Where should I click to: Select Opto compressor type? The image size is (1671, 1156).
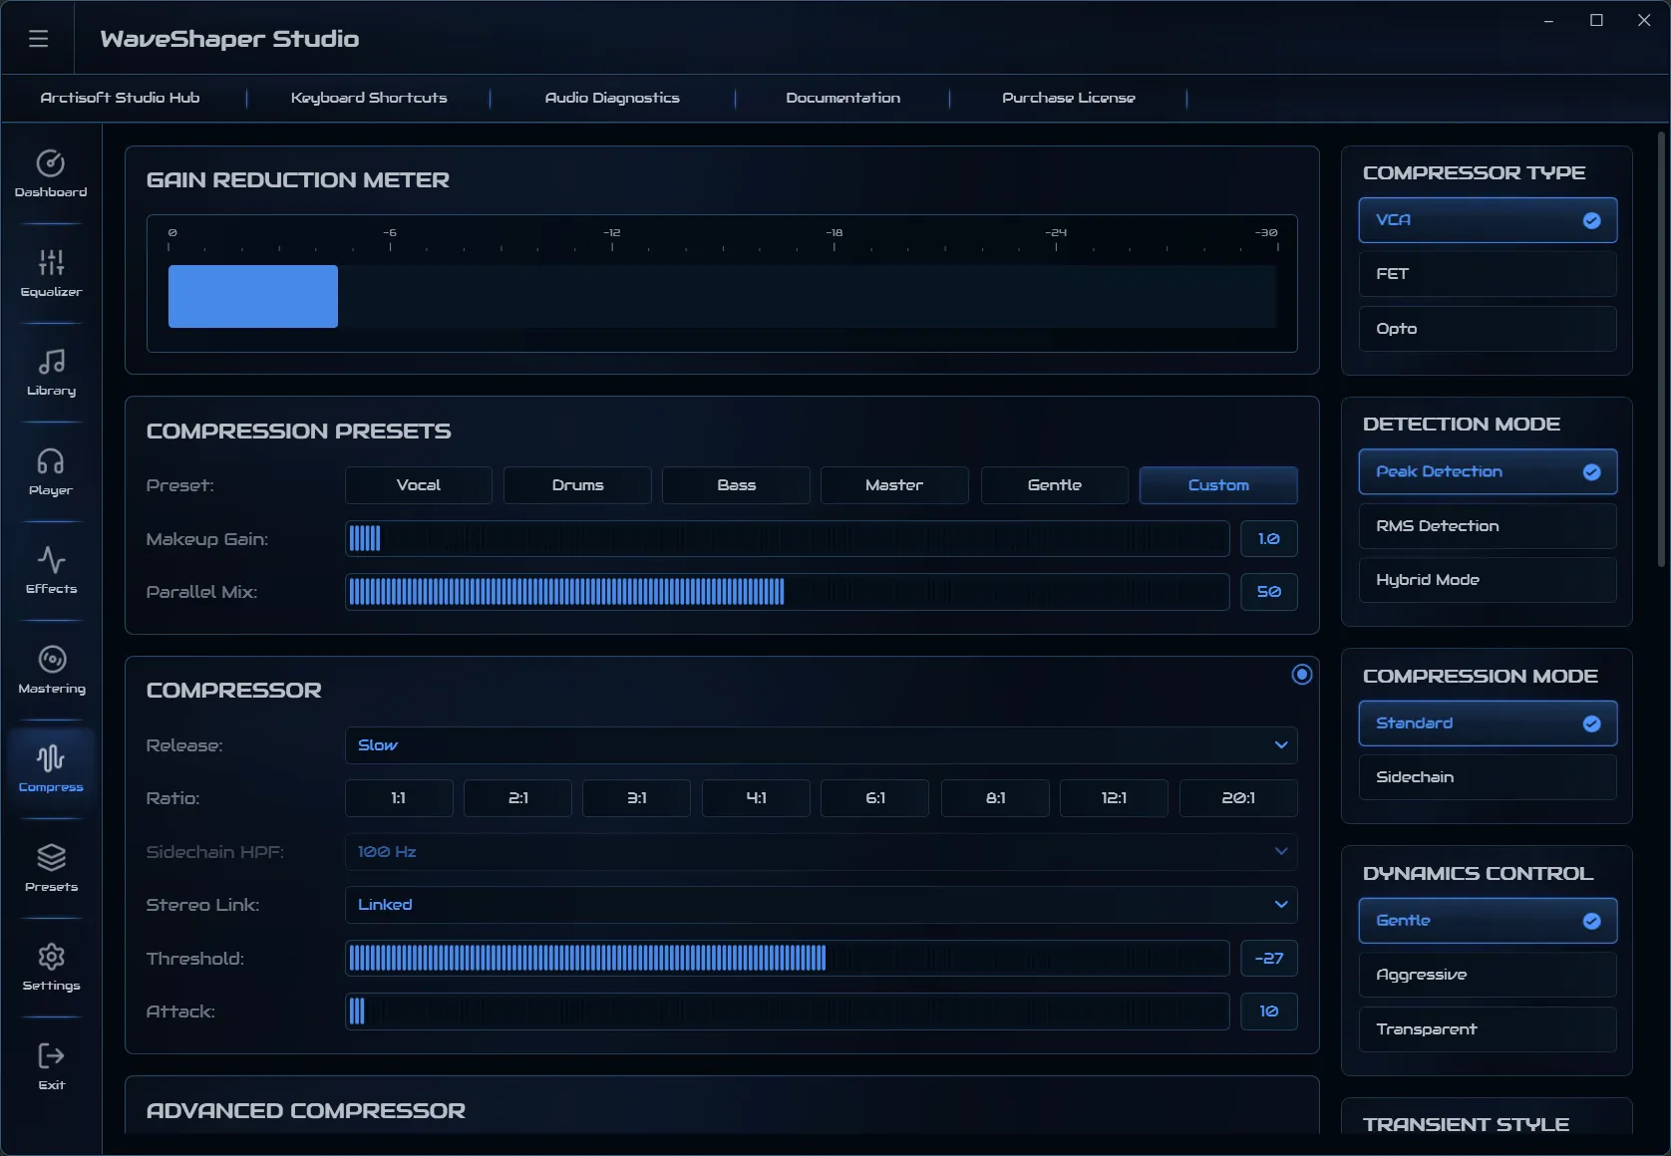1488,329
